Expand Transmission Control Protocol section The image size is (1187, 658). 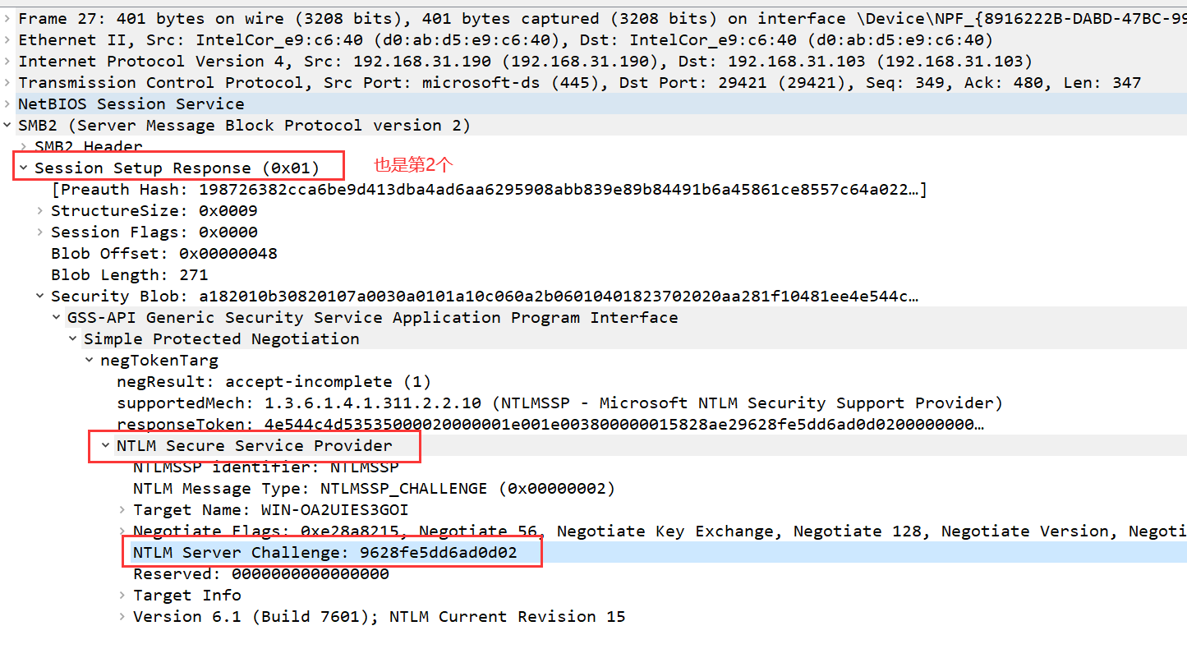click(7, 82)
